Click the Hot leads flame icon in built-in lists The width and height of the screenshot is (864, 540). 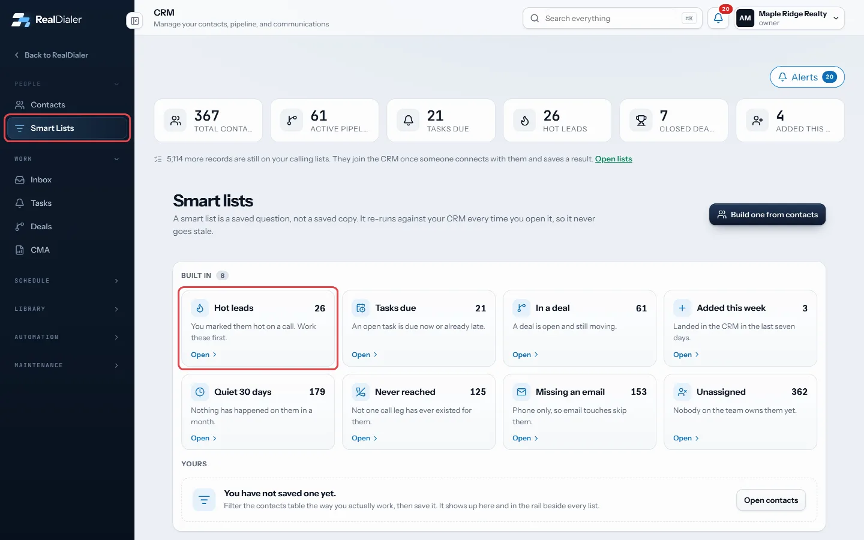[x=200, y=308]
